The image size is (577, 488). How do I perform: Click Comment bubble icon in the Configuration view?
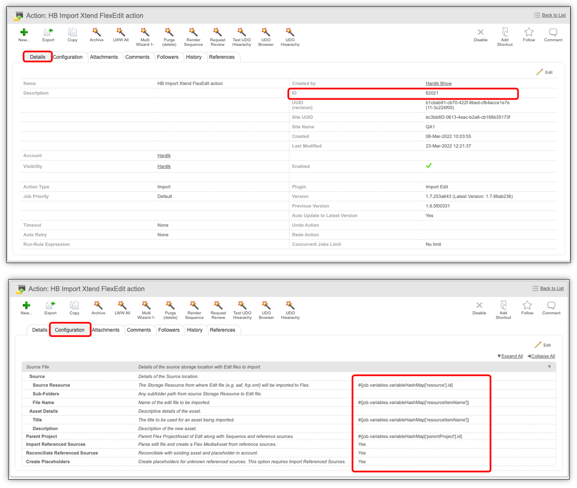[551, 305]
